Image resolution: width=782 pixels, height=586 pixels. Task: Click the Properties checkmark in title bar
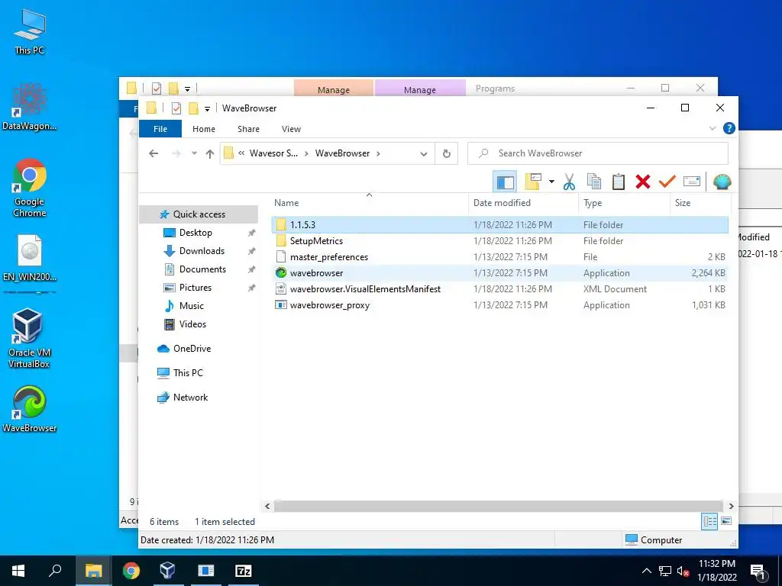[x=176, y=108]
